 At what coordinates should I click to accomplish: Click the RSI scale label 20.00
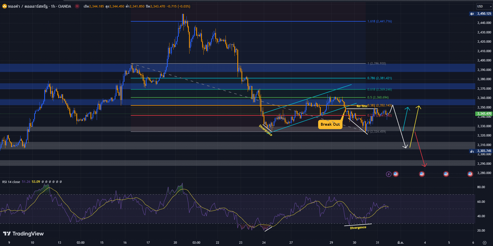pos(481,231)
